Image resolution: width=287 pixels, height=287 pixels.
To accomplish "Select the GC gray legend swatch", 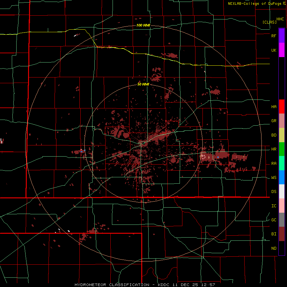I will click(x=282, y=220).
